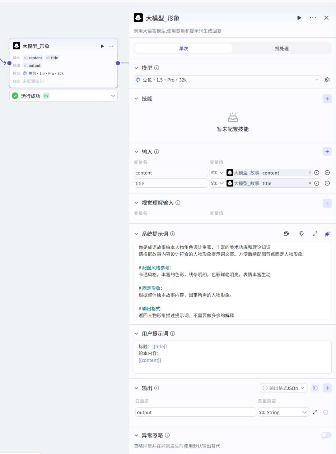336x454 pixels.
Task: Click inside the user prompt text box
Action: pos(233,357)
